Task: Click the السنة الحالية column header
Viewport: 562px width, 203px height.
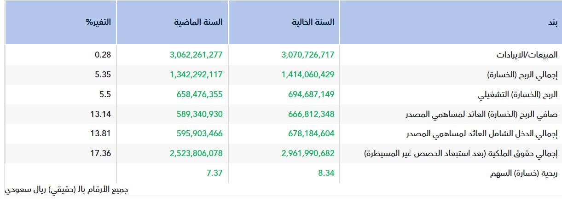Action: point(313,22)
